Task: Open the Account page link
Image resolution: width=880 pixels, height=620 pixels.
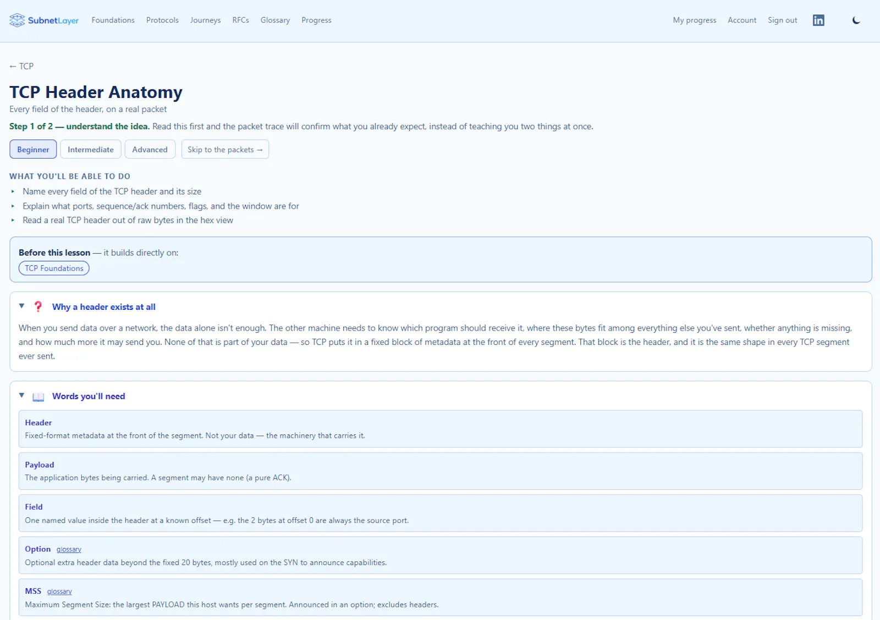Action: [742, 20]
